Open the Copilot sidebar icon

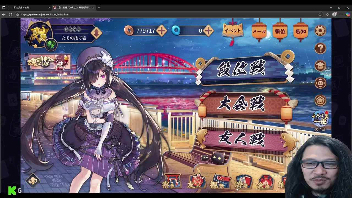(x=348, y=14)
